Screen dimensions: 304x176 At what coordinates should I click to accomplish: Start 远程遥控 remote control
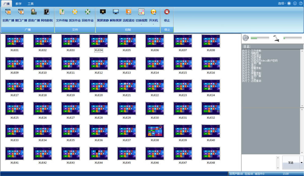pyautogui.click(x=129, y=15)
